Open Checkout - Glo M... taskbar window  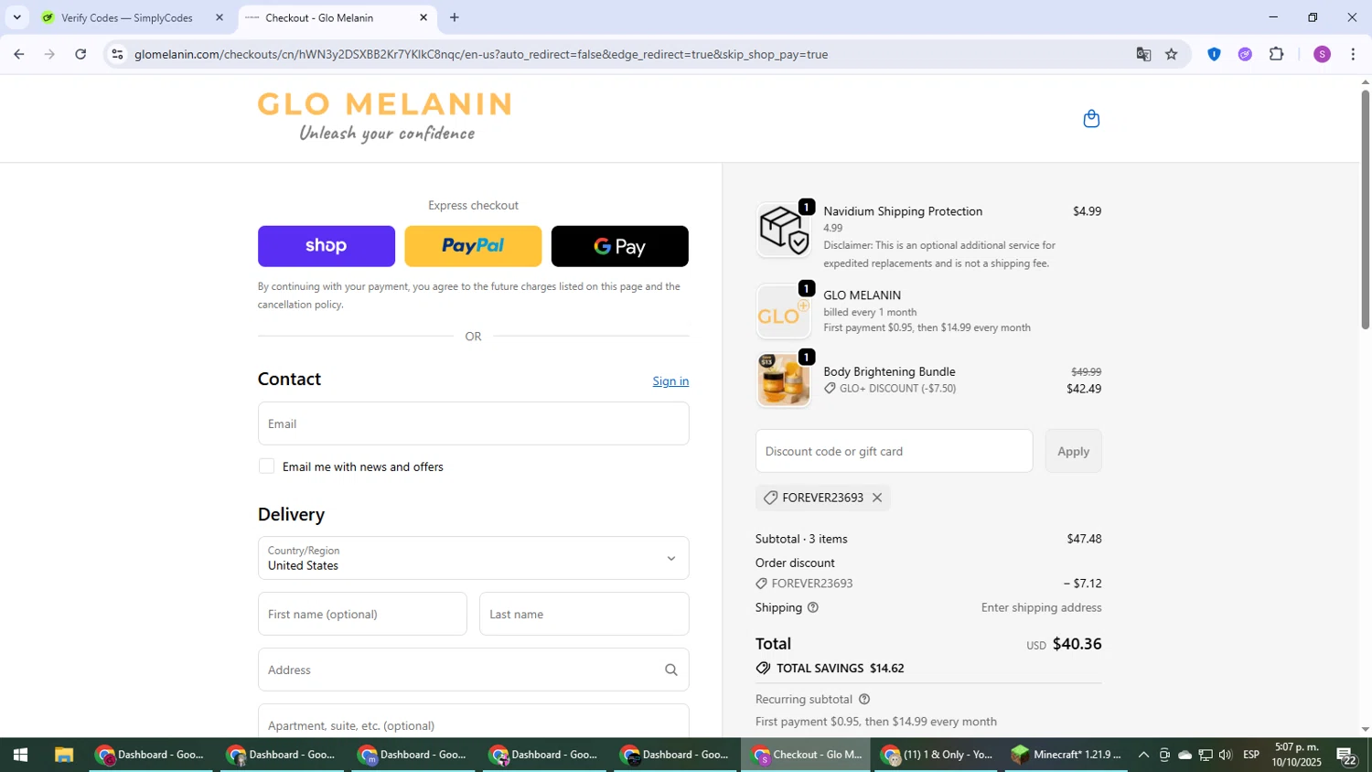point(806,756)
